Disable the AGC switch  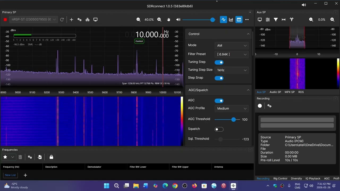point(219,101)
